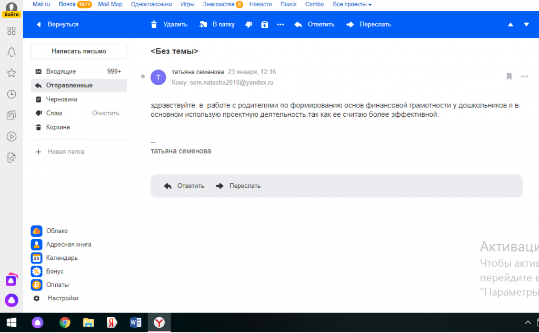Open the notifications bell in left sidebar

tap(11, 52)
